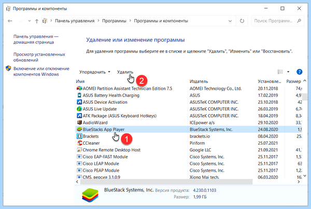311x209 pixels.
Task: Click install date 29.10.2020
Action: (268, 122)
